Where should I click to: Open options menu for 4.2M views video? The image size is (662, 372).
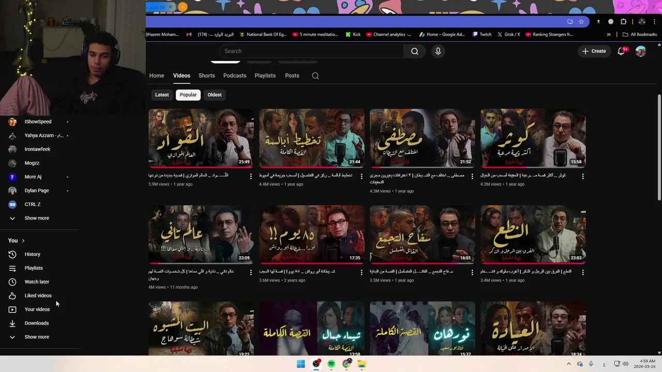583,176
